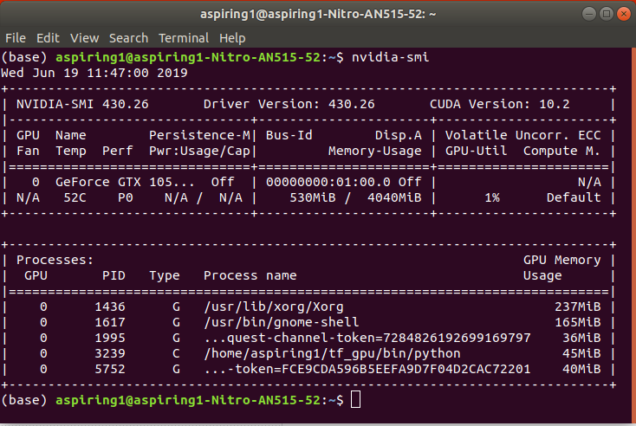This screenshot has height=426, width=636.
Task: Click bus id 00000000:01:00.0
Action: point(328,182)
